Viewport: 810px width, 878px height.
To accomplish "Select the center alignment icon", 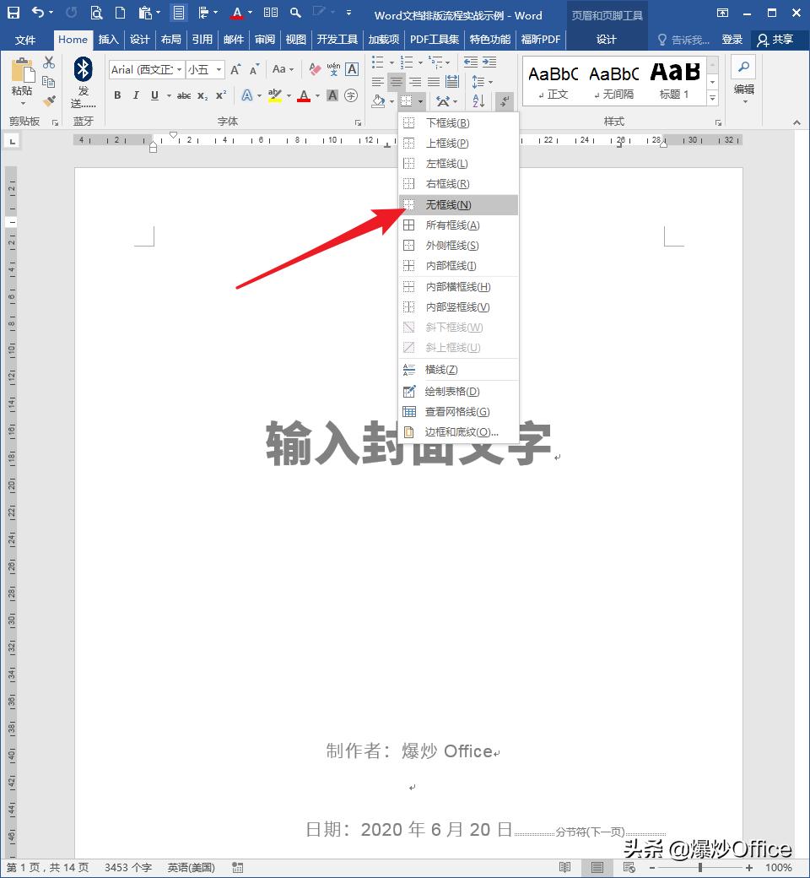I will pos(397,82).
